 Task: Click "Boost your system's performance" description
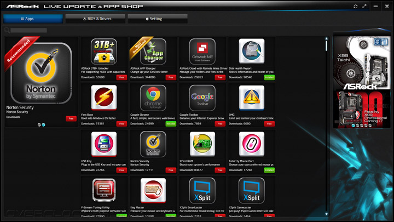(200, 164)
